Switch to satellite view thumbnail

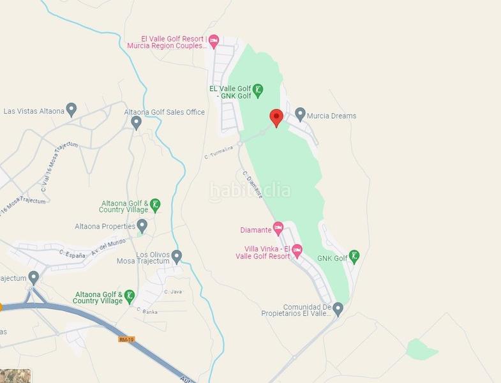(15, 376)
